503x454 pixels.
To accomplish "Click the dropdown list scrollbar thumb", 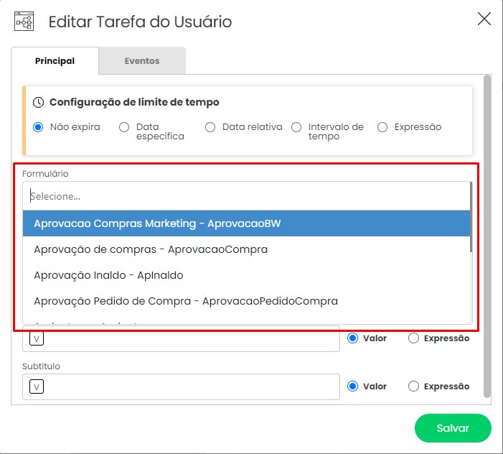I will 471,217.
